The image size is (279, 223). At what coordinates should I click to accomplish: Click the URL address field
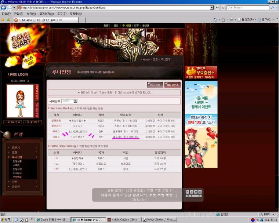114,8
